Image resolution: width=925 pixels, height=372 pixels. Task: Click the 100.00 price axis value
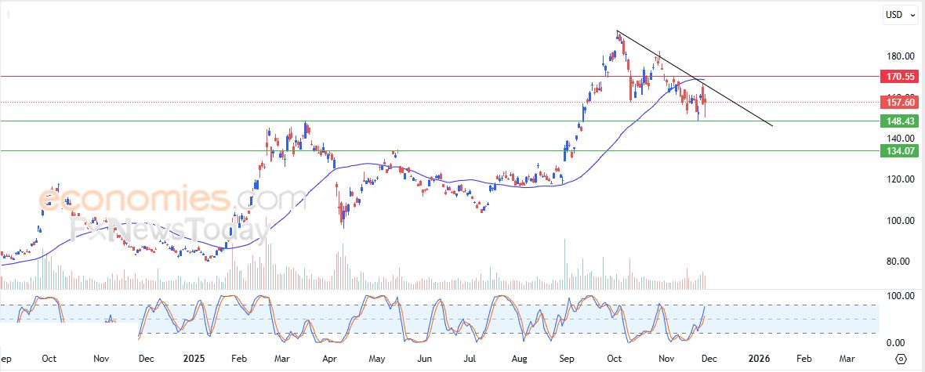(x=899, y=221)
